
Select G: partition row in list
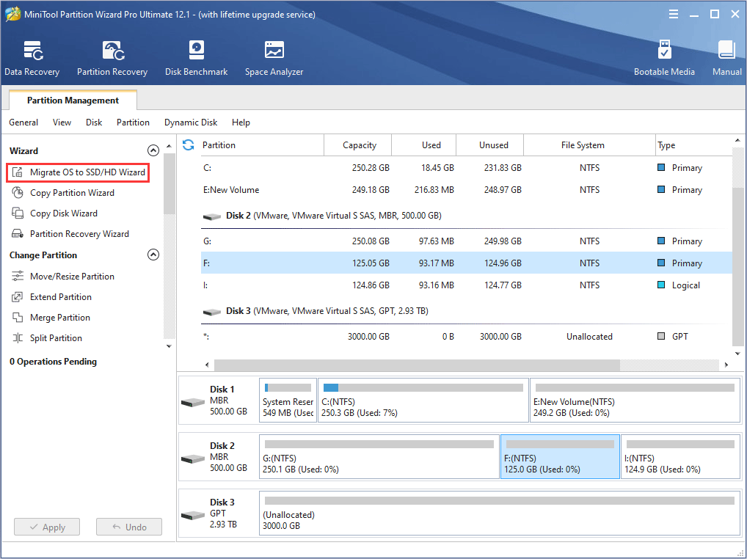pos(467,241)
